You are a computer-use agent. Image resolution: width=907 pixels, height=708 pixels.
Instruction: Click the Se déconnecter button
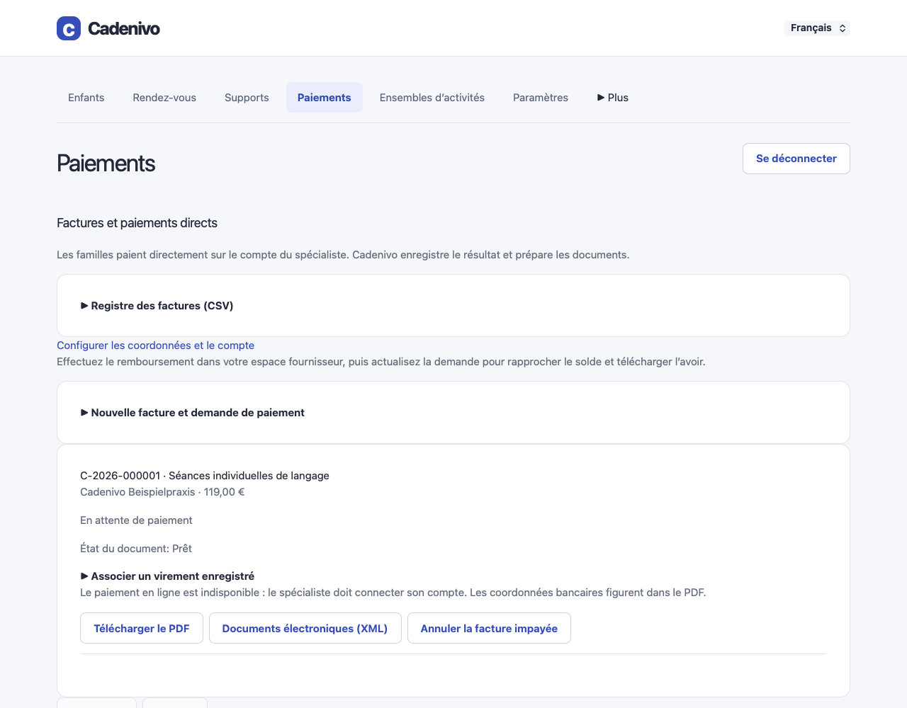tap(796, 159)
